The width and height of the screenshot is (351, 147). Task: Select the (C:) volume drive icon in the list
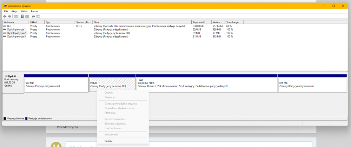click(5, 26)
